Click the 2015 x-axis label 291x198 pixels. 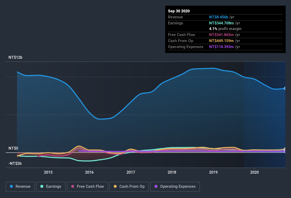coord(48,172)
